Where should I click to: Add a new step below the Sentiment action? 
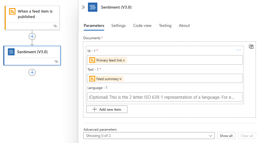pyautogui.click(x=32, y=72)
